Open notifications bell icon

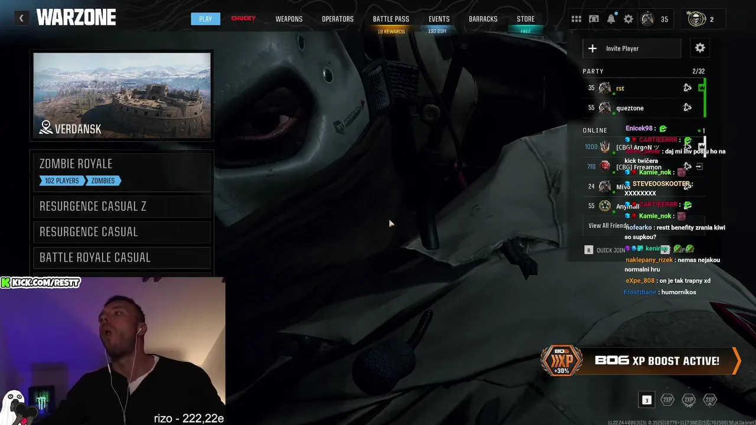coord(611,19)
